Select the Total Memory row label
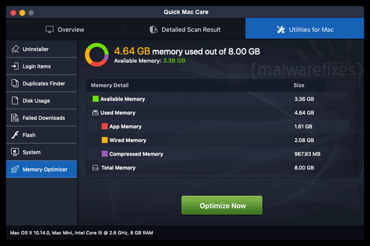This screenshot has width=370, height=246. click(x=118, y=168)
